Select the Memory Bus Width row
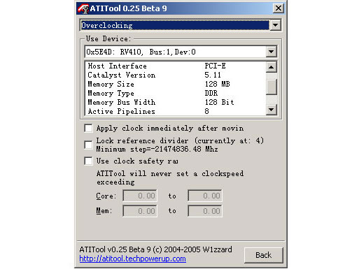 pyautogui.click(x=176, y=102)
